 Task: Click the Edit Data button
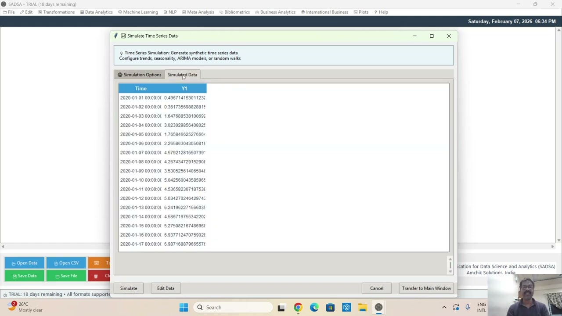(166, 288)
